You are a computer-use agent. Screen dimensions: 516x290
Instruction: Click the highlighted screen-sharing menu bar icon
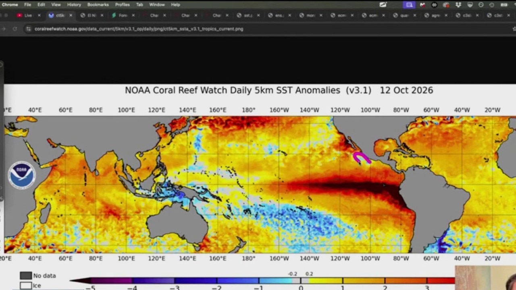point(409,5)
